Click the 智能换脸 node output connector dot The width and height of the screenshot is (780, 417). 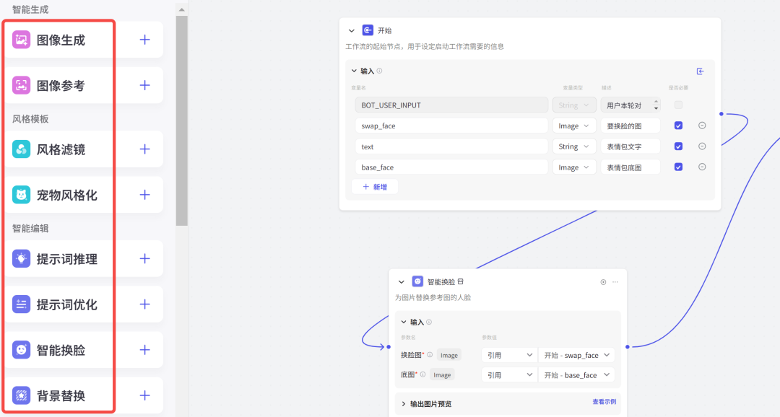click(628, 346)
